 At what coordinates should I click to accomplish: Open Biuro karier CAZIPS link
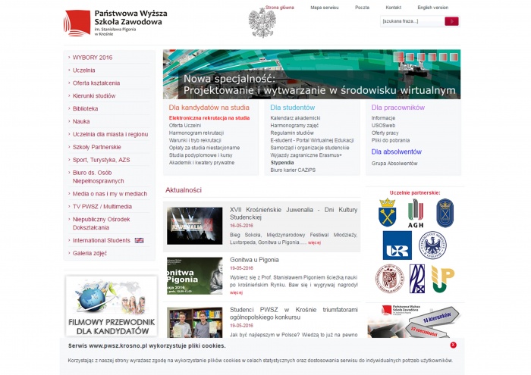click(x=293, y=170)
